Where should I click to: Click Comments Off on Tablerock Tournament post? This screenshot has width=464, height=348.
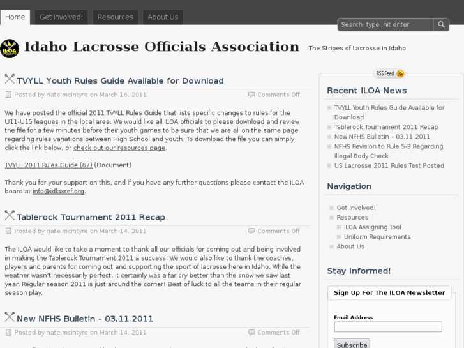coord(278,231)
